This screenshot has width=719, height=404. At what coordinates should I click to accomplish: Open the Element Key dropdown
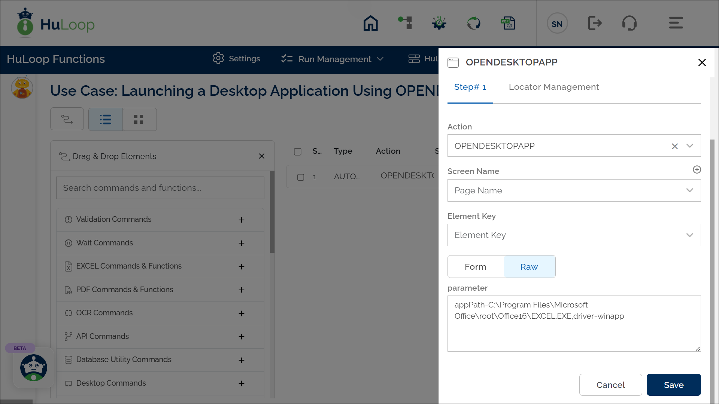pos(574,235)
